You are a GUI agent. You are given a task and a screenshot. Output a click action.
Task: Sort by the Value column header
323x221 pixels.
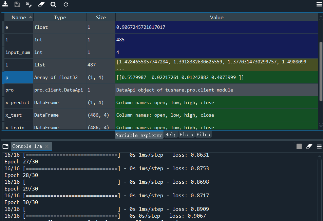coord(217,18)
